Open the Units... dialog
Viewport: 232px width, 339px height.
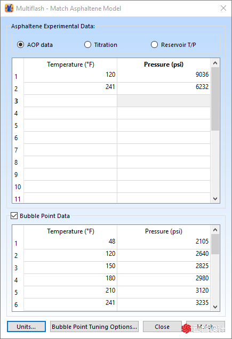(26, 326)
